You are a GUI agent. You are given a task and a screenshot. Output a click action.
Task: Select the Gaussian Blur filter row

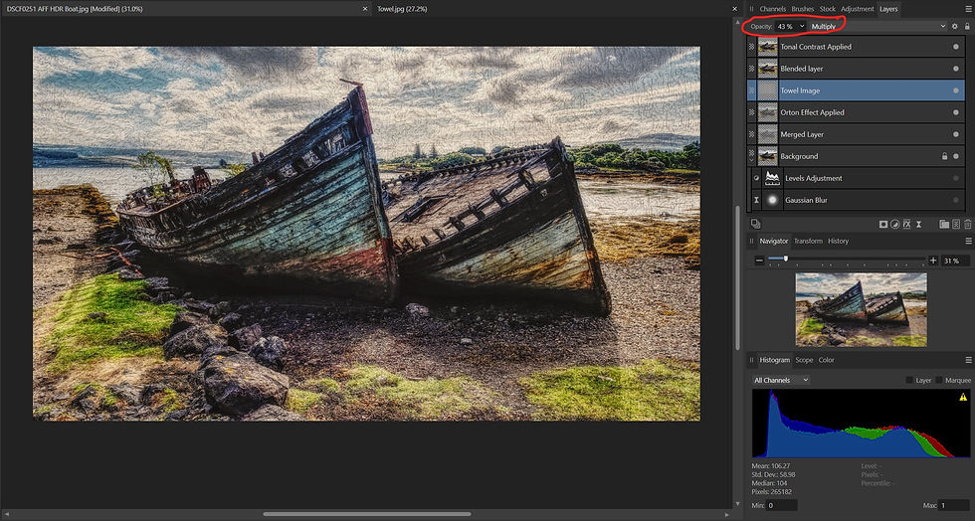(856, 200)
